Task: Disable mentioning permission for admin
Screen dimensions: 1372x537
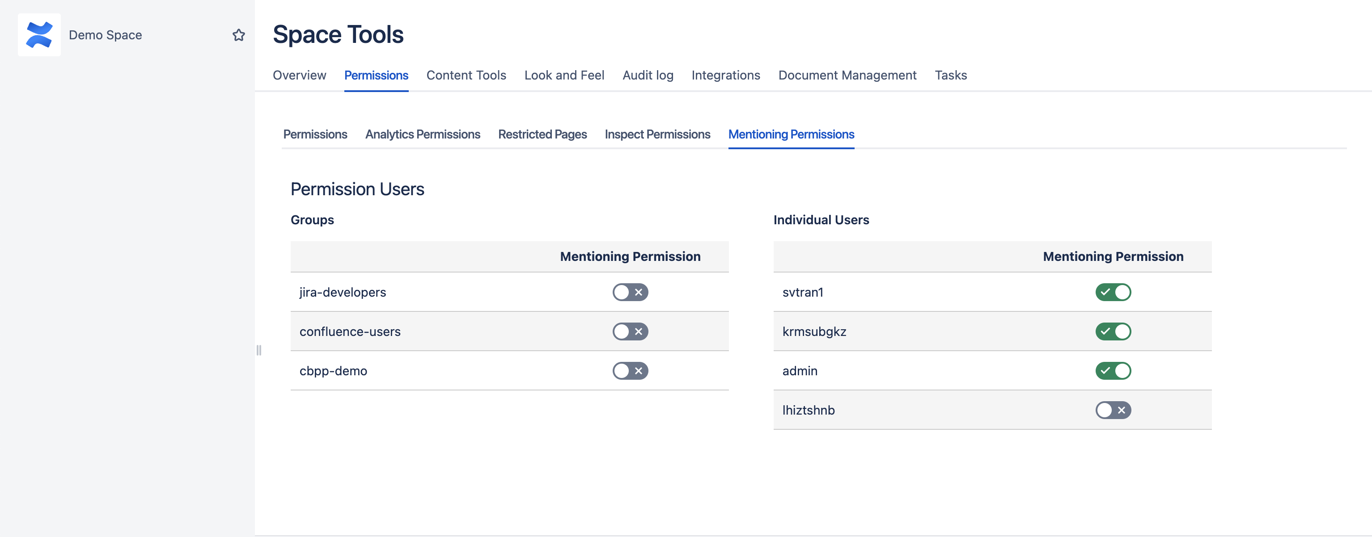Action: point(1113,371)
